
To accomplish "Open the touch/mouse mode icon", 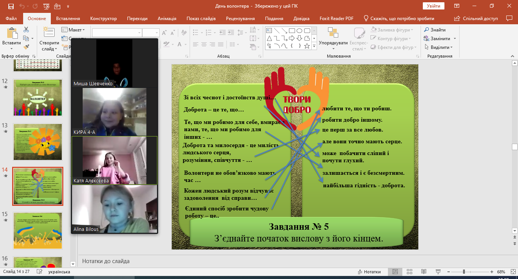I will click(x=57, y=6).
